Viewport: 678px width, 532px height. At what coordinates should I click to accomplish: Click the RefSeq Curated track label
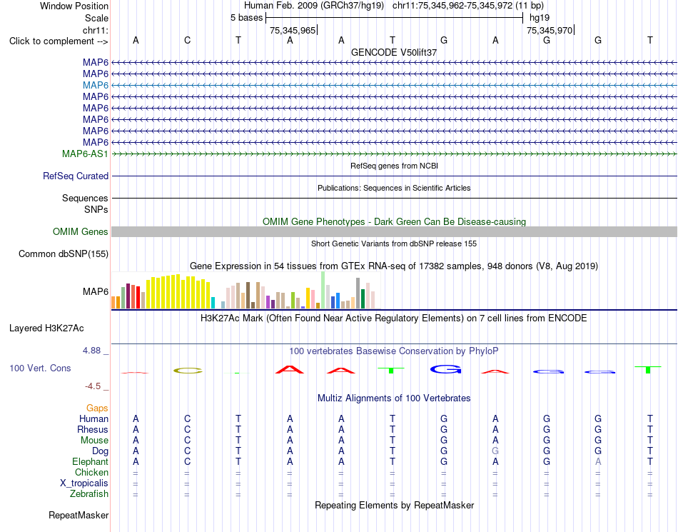(x=76, y=176)
